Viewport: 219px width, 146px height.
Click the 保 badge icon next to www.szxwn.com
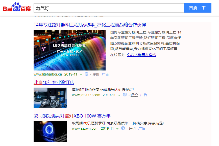(x=123, y=128)
